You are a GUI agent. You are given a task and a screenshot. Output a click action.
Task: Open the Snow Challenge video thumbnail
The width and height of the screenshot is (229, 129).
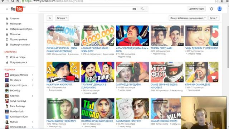[63, 36]
